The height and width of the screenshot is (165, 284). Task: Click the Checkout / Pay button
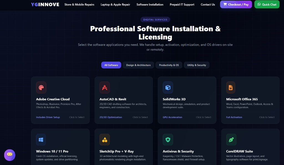[x=236, y=4]
